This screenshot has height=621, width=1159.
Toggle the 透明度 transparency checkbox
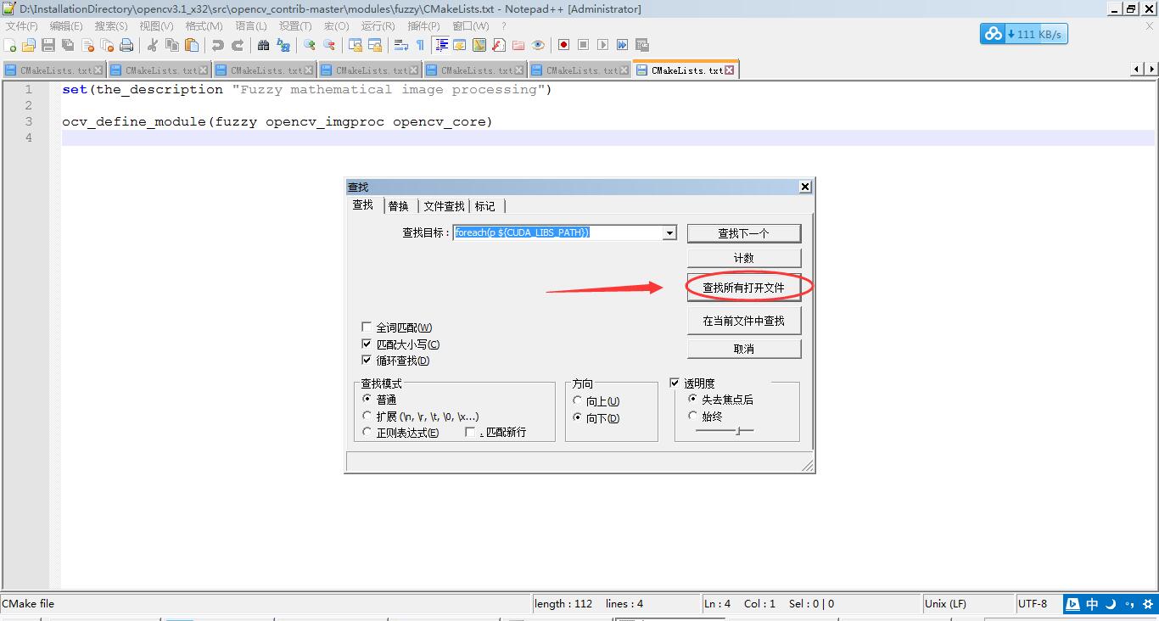(675, 383)
